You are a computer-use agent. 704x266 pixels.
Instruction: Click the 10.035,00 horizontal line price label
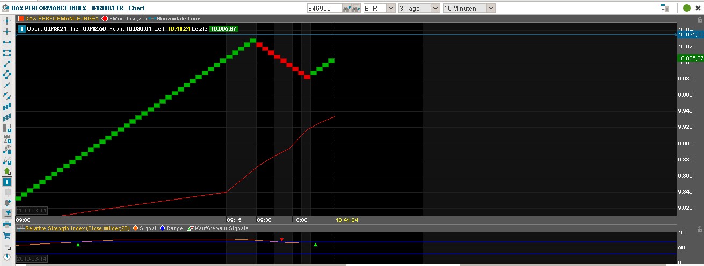coord(691,34)
